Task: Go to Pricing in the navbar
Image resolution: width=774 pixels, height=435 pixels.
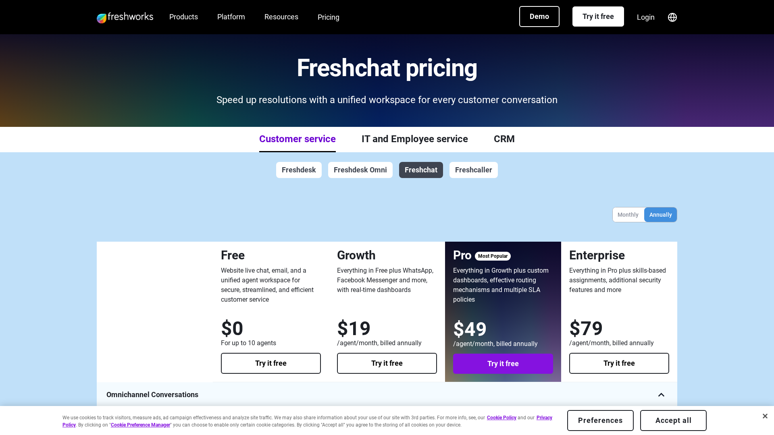Action: tap(329, 17)
